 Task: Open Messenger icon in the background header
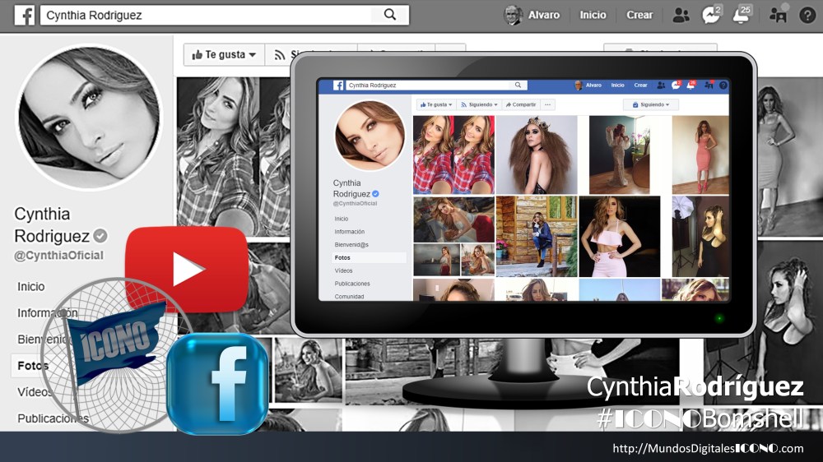[x=711, y=15]
